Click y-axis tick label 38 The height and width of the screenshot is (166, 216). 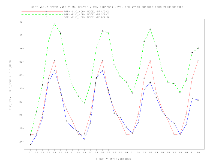(x=21, y=49)
